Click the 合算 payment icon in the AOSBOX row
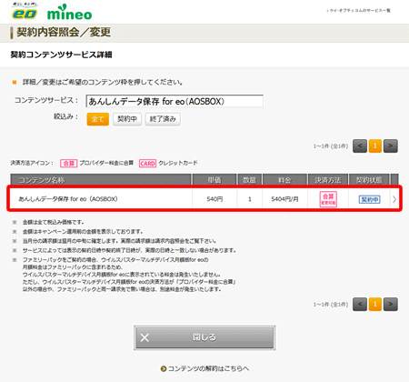Screen dimensions: 409x382 click(328, 199)
